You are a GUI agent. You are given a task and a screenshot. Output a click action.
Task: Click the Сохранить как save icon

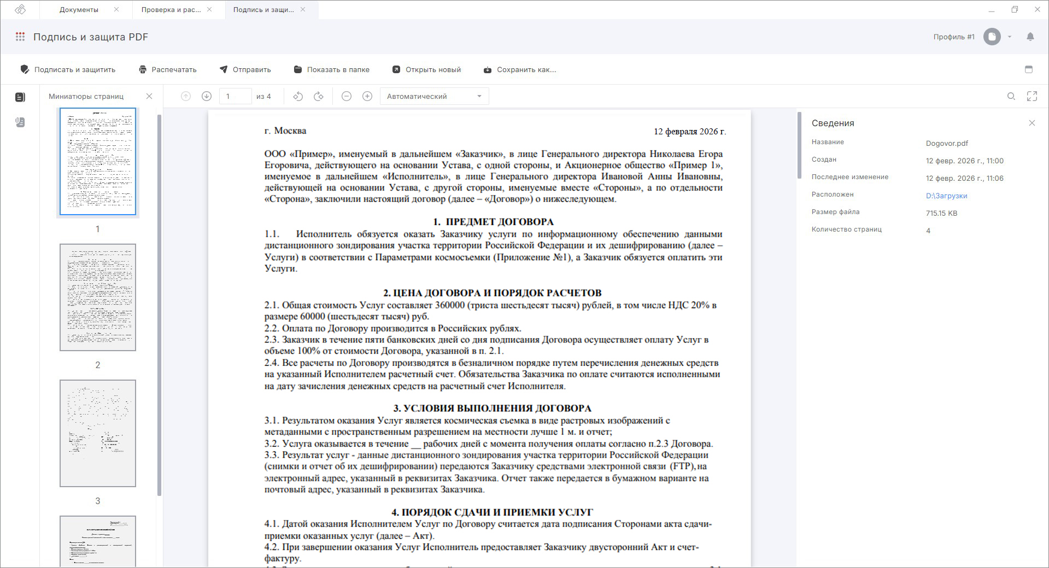click(x=488, y=69)
